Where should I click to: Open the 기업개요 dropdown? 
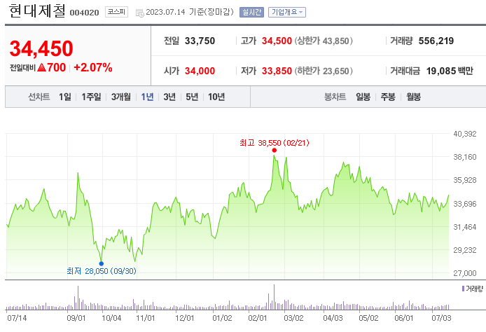tap(287, 12)
